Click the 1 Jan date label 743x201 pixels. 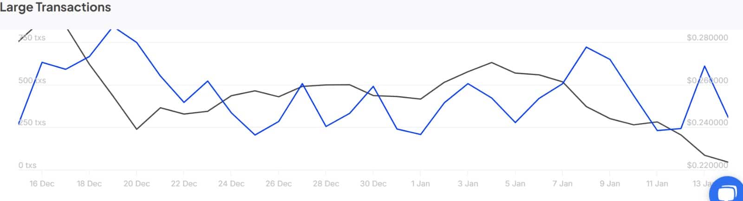pyautogui.click(x=421, y=184)
